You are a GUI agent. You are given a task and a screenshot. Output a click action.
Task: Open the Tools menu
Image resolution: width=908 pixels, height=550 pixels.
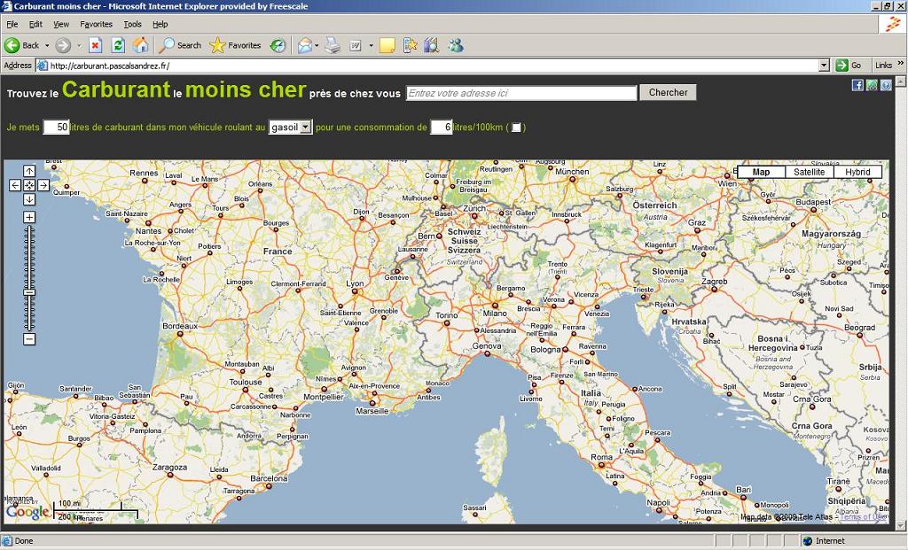[133, 24]
